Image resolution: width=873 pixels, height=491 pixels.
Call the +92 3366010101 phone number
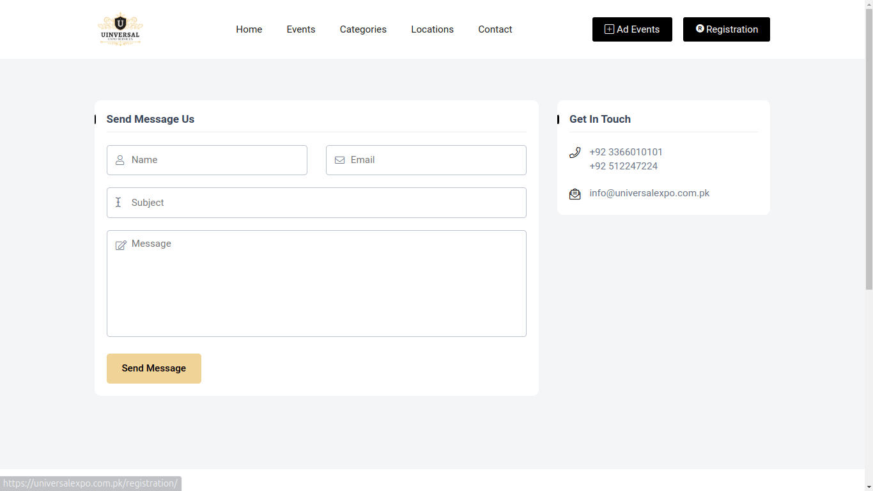point(626,152)
